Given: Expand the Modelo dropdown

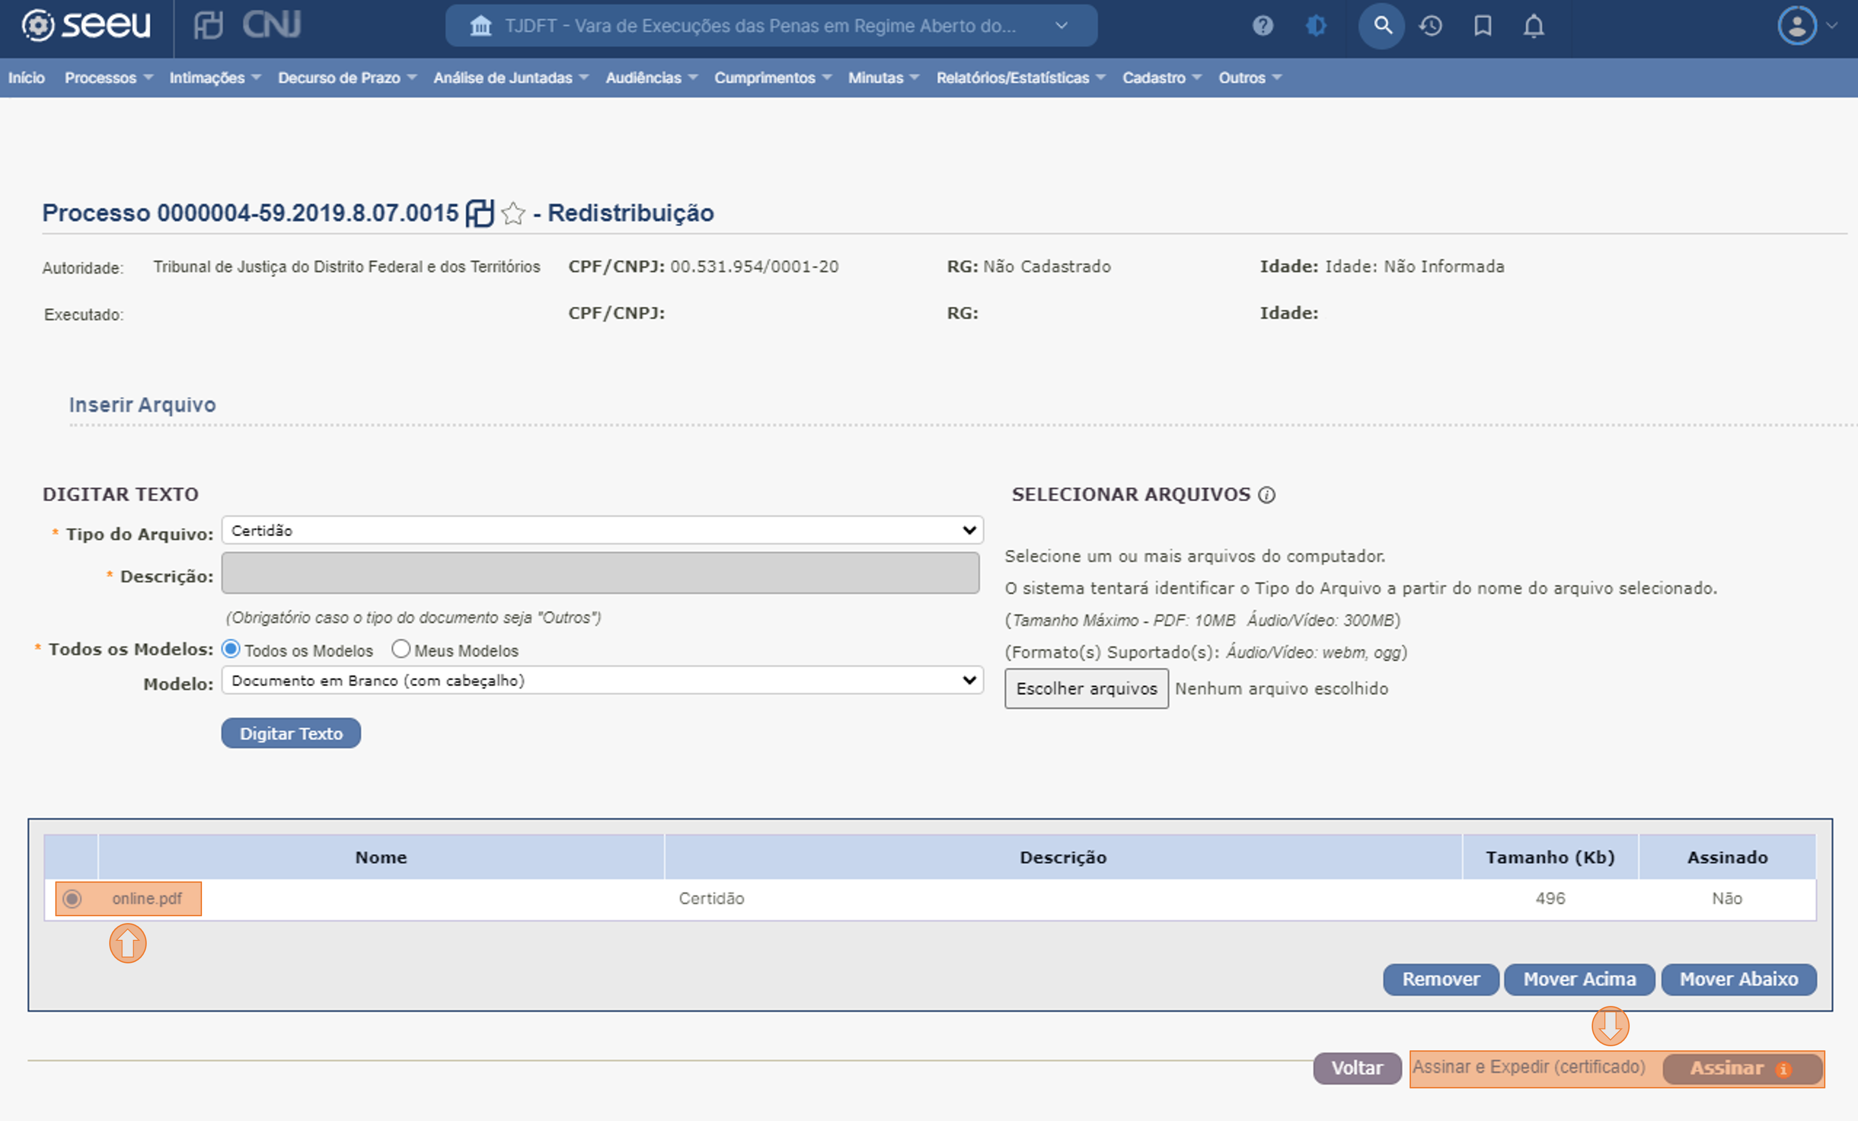Looking at the screenshot, I should pos(602,680).
